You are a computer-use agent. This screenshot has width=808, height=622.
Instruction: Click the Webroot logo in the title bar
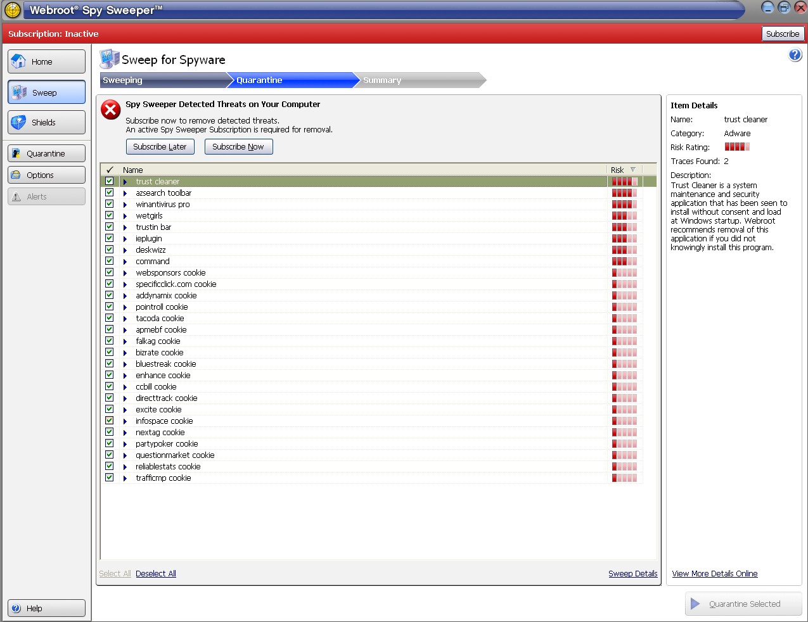(x=13, y=10)
